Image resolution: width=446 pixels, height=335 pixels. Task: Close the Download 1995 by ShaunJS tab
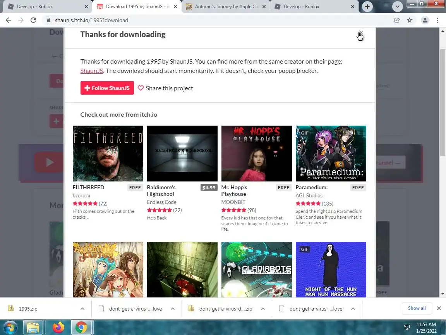click(175, 7)
